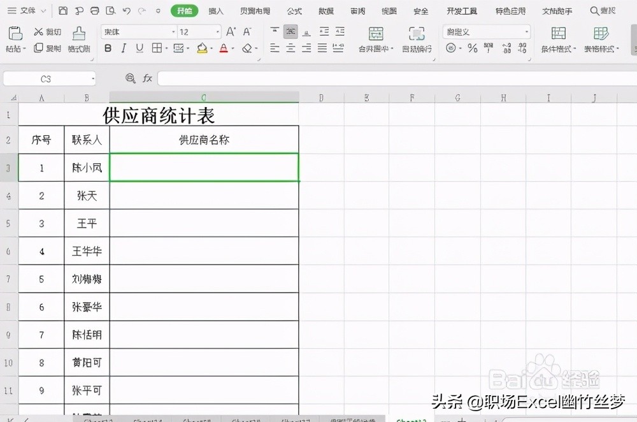Switch to the 插入 ribbon tab

(x=215, y=10)
